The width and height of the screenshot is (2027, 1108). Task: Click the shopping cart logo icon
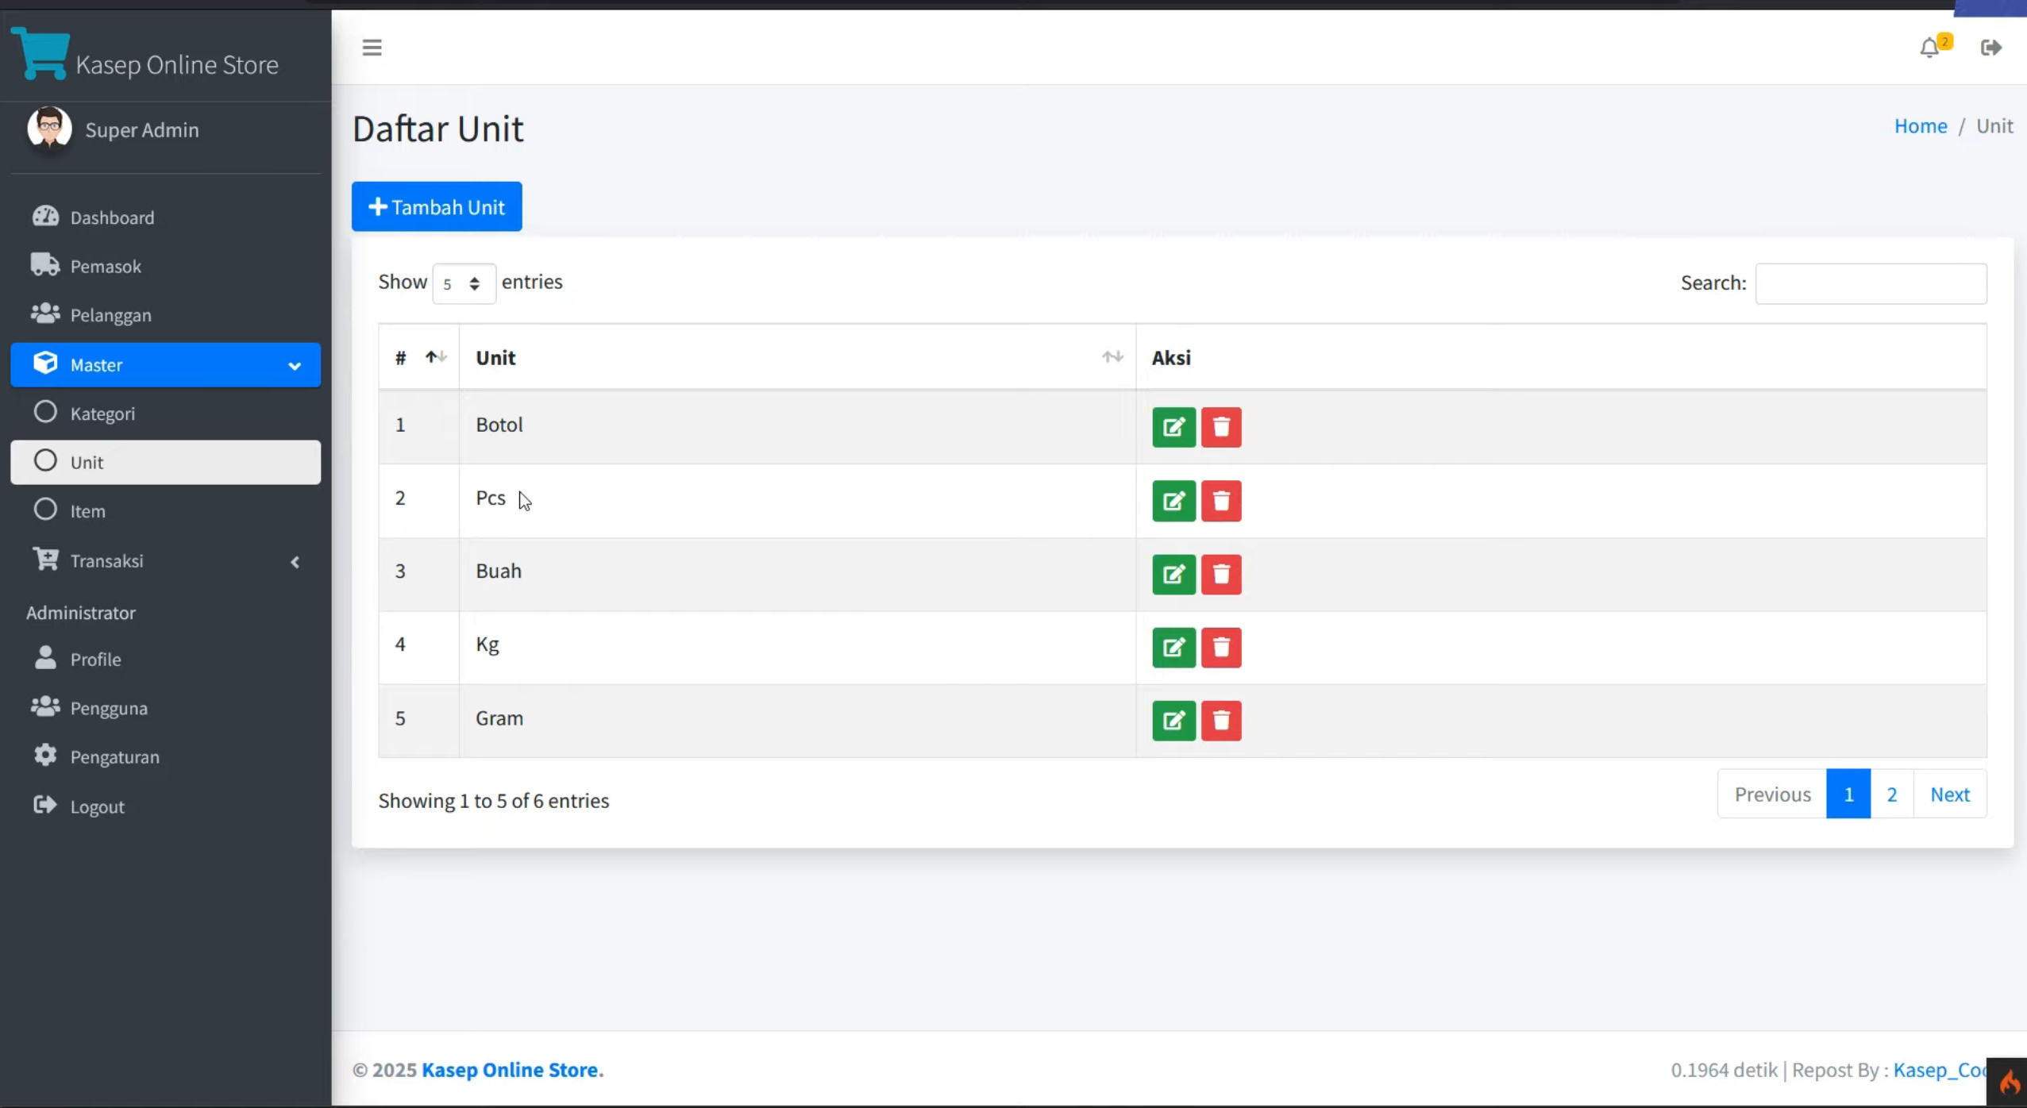(40, 53)
